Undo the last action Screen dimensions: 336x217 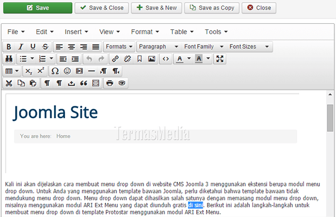coord(89,59)
